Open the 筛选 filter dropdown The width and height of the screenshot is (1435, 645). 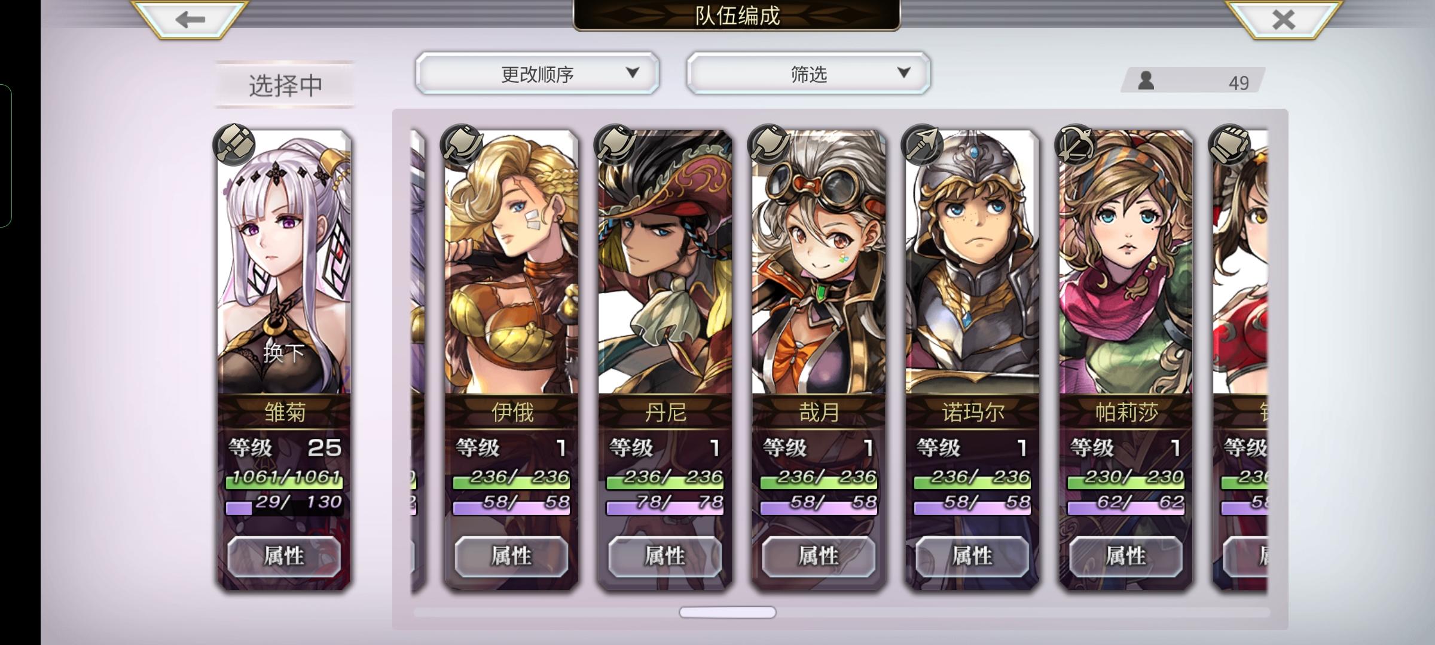808,73
